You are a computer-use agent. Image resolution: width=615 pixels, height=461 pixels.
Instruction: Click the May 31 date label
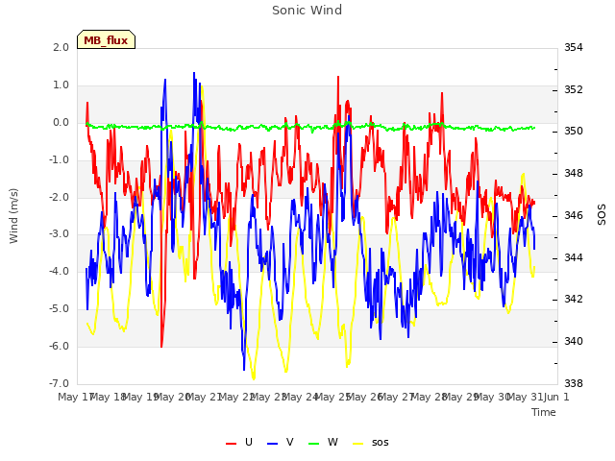pos(524,397)
